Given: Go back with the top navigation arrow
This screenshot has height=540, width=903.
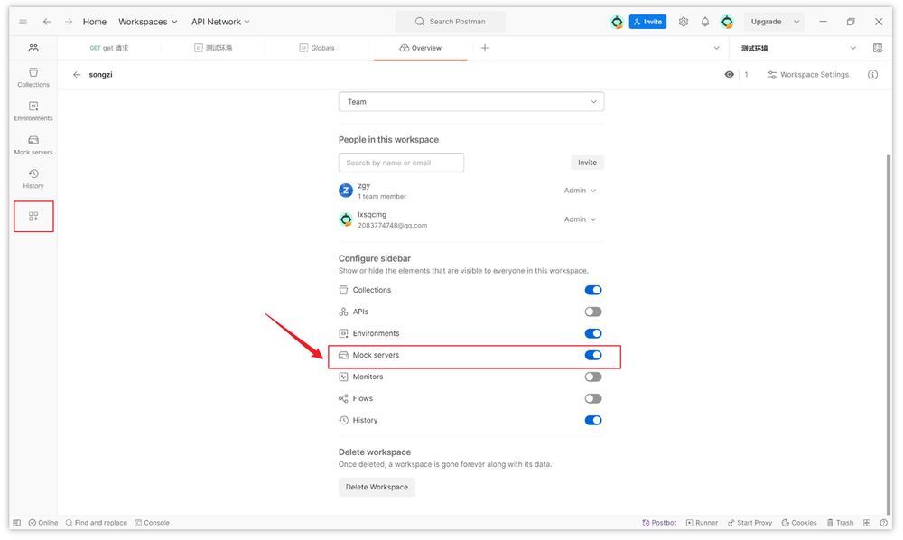Looking at the screenshot, I should click(47, 22).
